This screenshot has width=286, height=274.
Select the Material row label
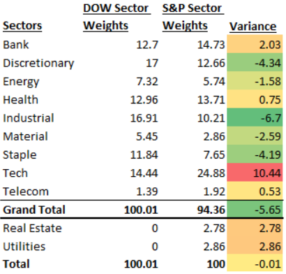coord(25,136)
